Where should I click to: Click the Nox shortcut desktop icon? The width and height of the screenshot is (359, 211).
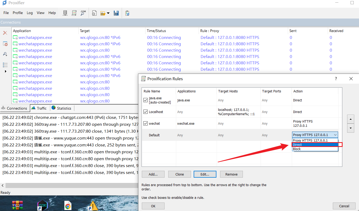click(43, 205)
